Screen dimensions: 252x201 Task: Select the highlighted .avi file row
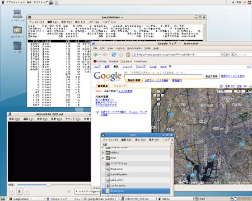coord(136,191)
